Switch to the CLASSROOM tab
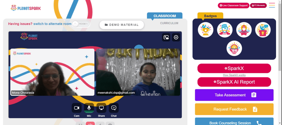The width and height of the screenshot is (282, 125). coord(165,16)
